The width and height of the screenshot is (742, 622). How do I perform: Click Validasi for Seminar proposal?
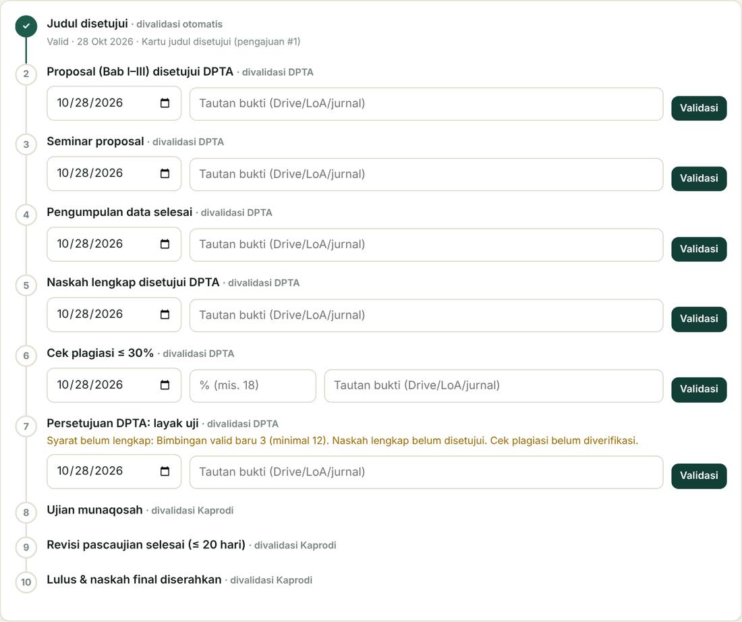pyautogui.click(x=699, y=179)
